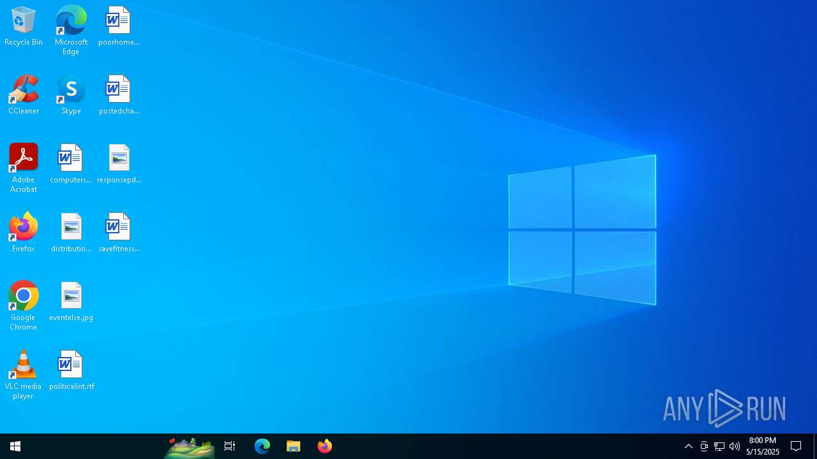The height and width of the screenshot is (459, 817).
Task: Open the network status tray icon
Action: [x=719, y=446]
